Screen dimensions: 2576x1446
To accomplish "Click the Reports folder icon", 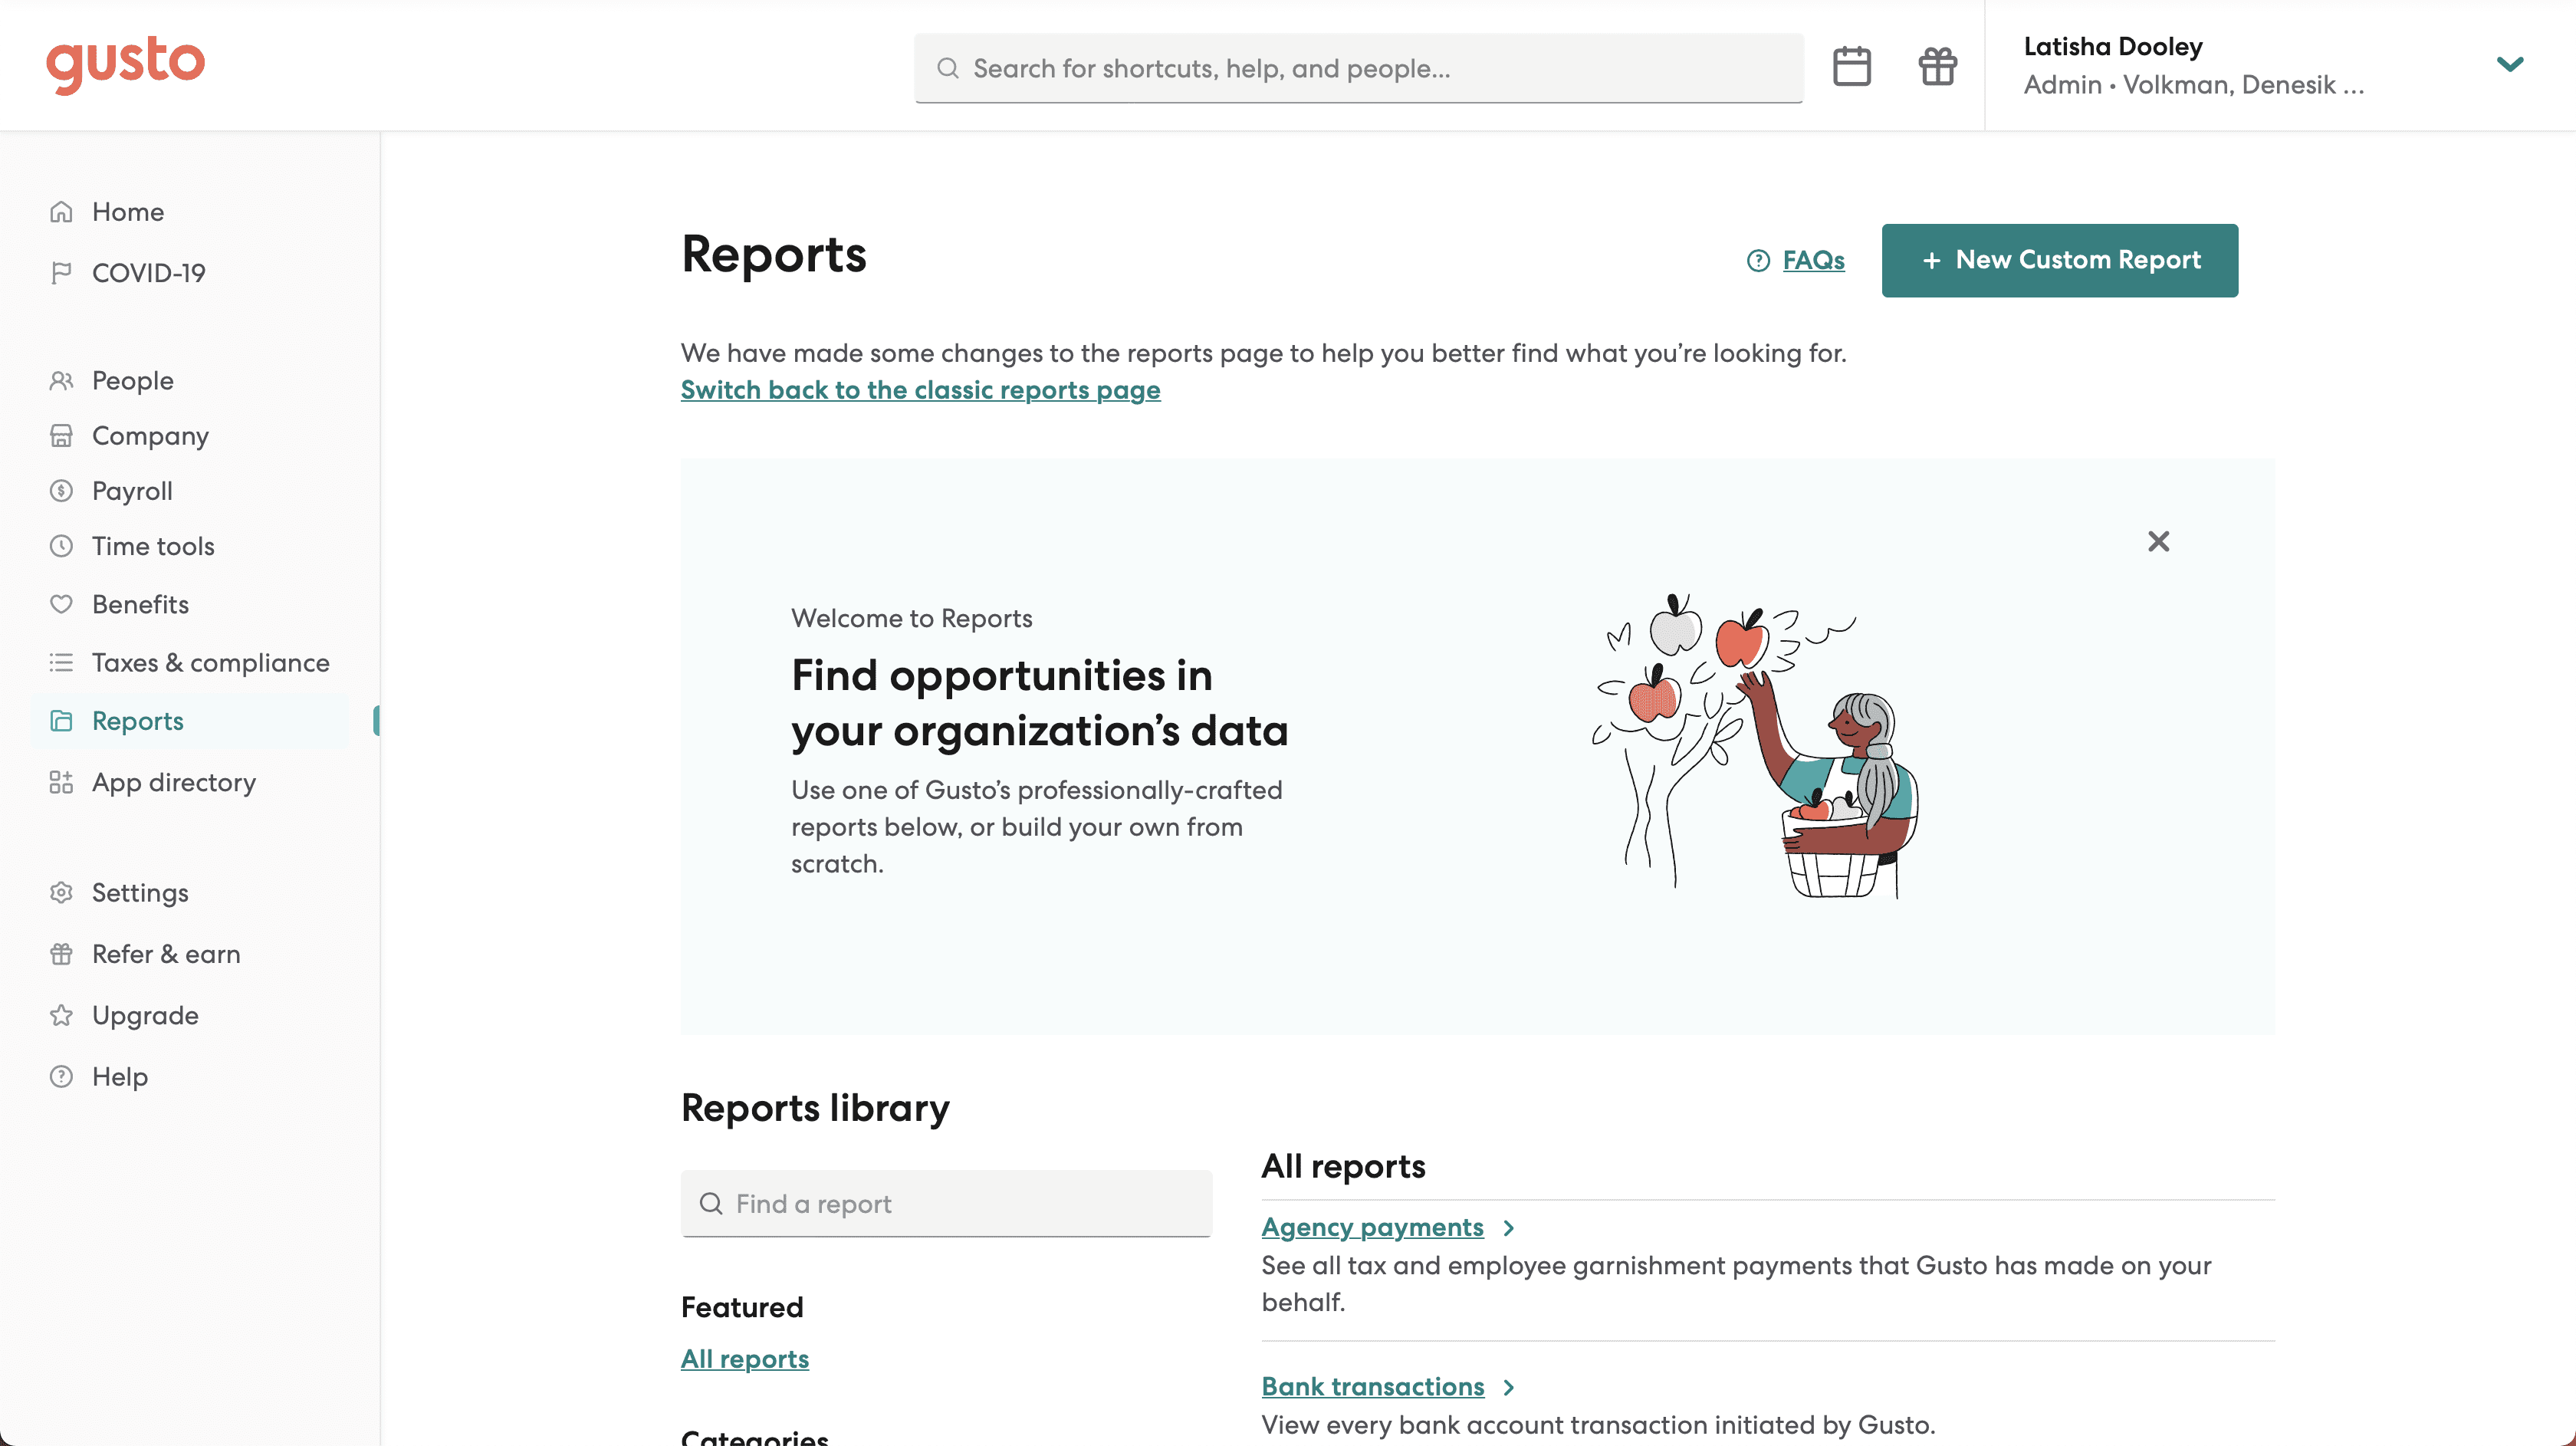I will (x=61, y=721).
